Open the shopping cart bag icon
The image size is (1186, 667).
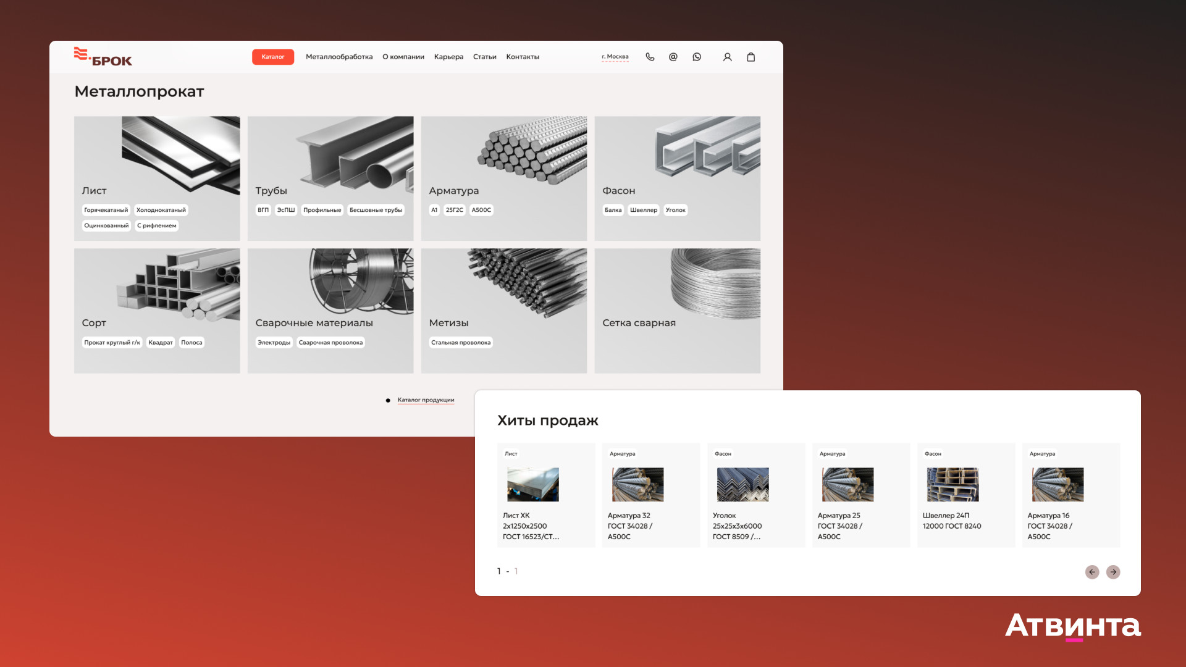[751, 57]
